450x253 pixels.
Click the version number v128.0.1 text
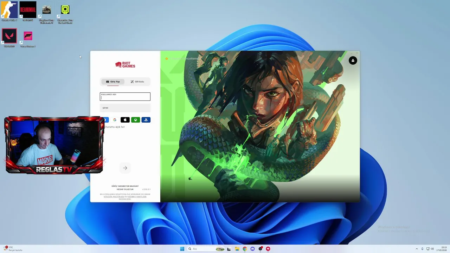click(146, 189)
